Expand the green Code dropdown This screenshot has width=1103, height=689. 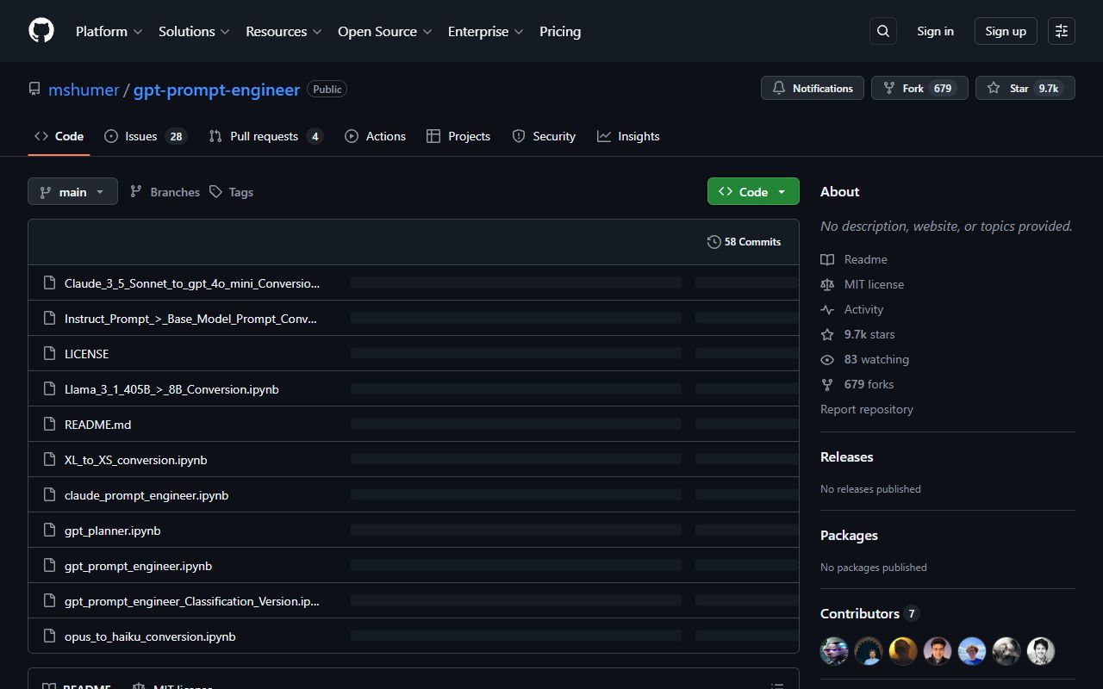click(x=753, y=192)
